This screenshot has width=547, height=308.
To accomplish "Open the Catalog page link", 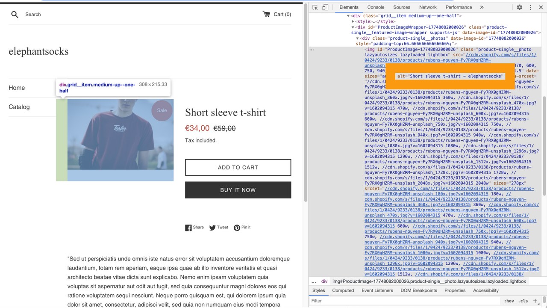I will pos(19,107).
